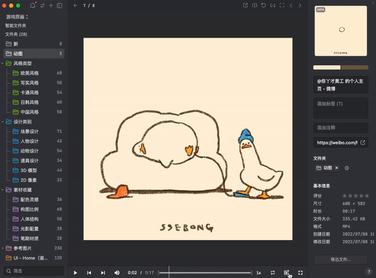
Task: Rotate the image with rotate icon
Action: [x=263, y=5]
